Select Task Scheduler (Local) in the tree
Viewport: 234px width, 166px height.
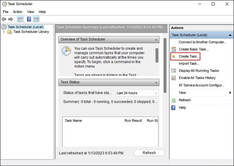tap(25, 27)
